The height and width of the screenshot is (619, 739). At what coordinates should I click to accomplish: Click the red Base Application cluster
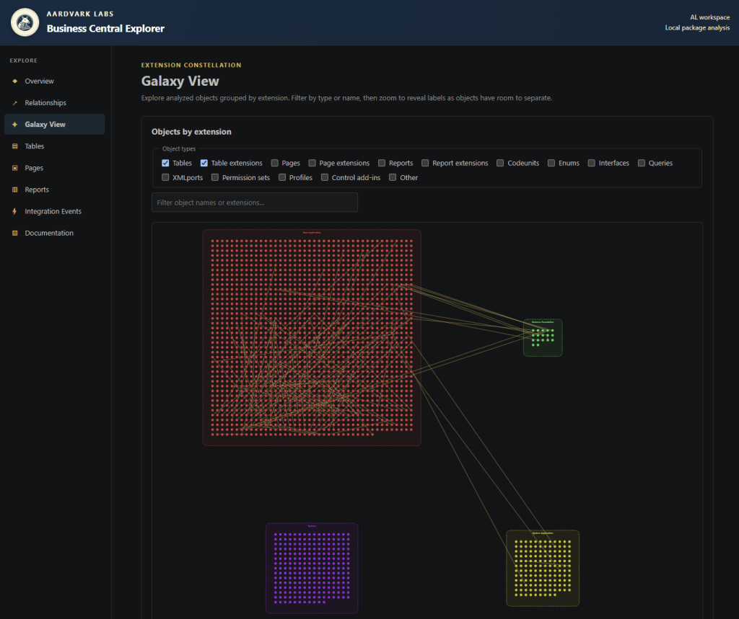[312, 337]
